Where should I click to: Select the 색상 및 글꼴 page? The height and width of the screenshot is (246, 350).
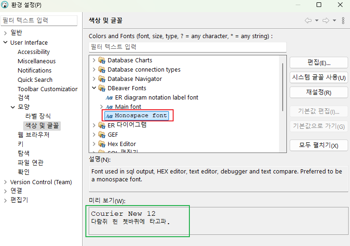[x=42, y=126]
